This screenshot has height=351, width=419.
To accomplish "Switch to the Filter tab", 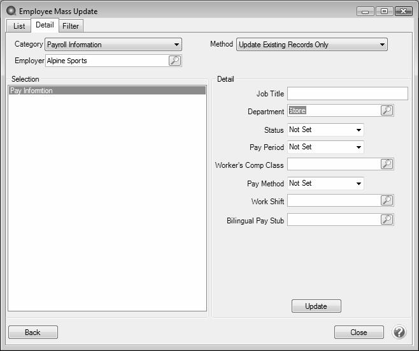I will [71, 26].
